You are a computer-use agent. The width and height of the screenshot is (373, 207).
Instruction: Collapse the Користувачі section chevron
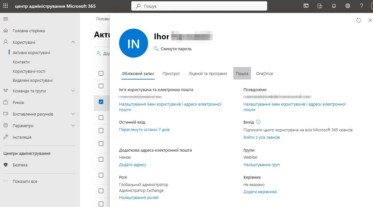[73, 42]
